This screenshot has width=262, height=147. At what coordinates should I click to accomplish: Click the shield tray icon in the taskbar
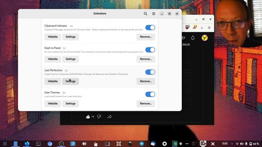click(181, 144)
